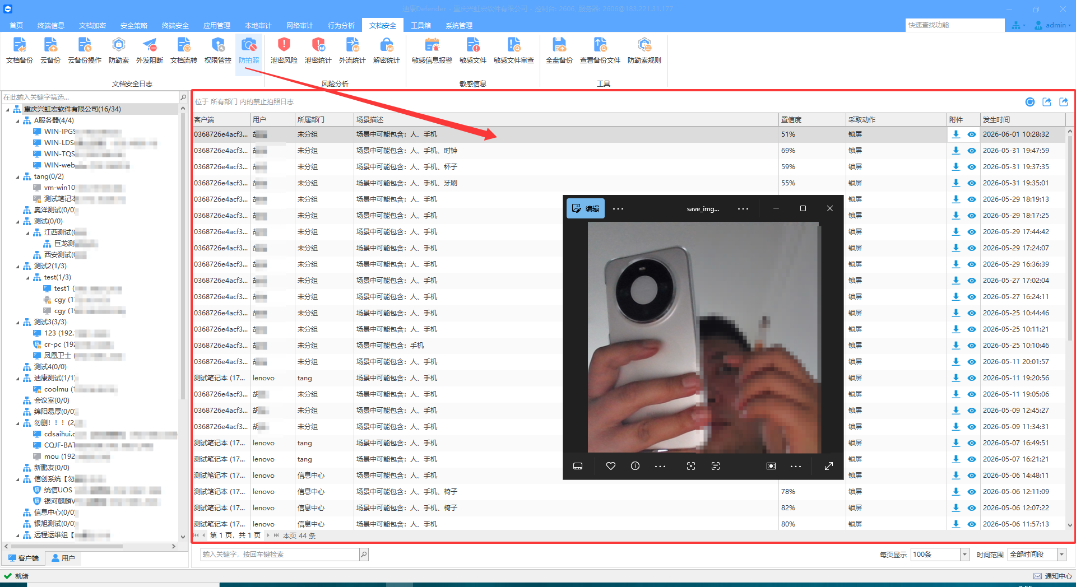Open the 解密统计 report
This screenshot has width=1076, height=587.
tap(387, 50)
